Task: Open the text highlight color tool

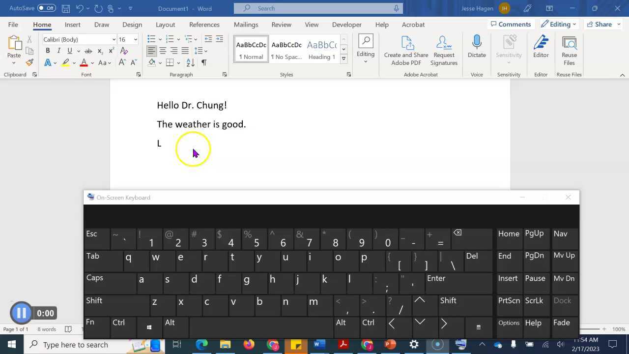Action: (x=66, y=62)
